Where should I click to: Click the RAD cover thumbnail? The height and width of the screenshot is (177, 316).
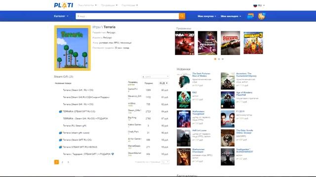[x=184, y=100]
